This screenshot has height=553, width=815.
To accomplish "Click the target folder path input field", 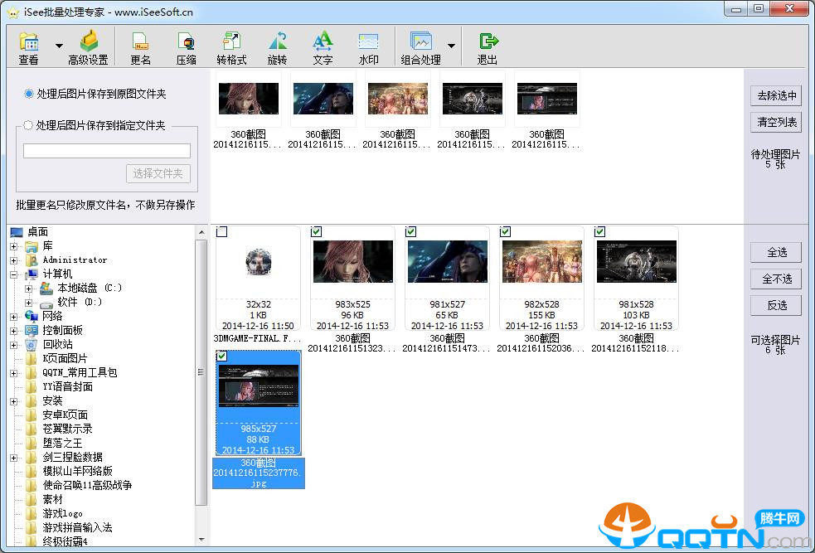I will point(107,151).
